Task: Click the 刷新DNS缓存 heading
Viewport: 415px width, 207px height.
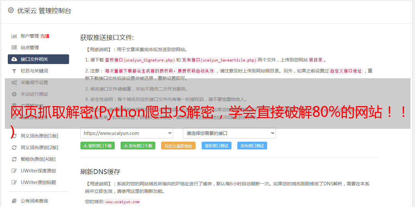Action: click(x=100, y=171)
